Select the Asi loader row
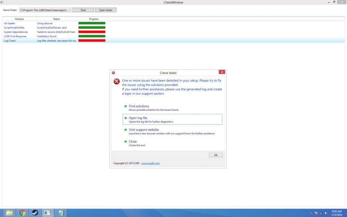 tap(173, 23)
